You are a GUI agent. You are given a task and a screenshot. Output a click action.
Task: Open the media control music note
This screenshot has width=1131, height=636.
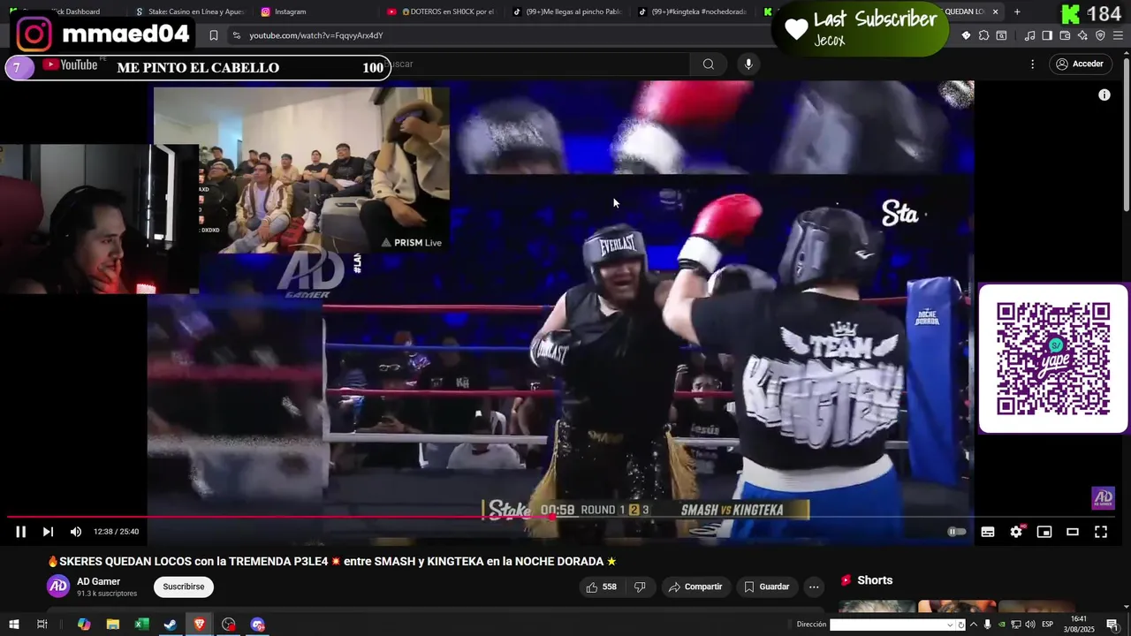[1029, 35]
